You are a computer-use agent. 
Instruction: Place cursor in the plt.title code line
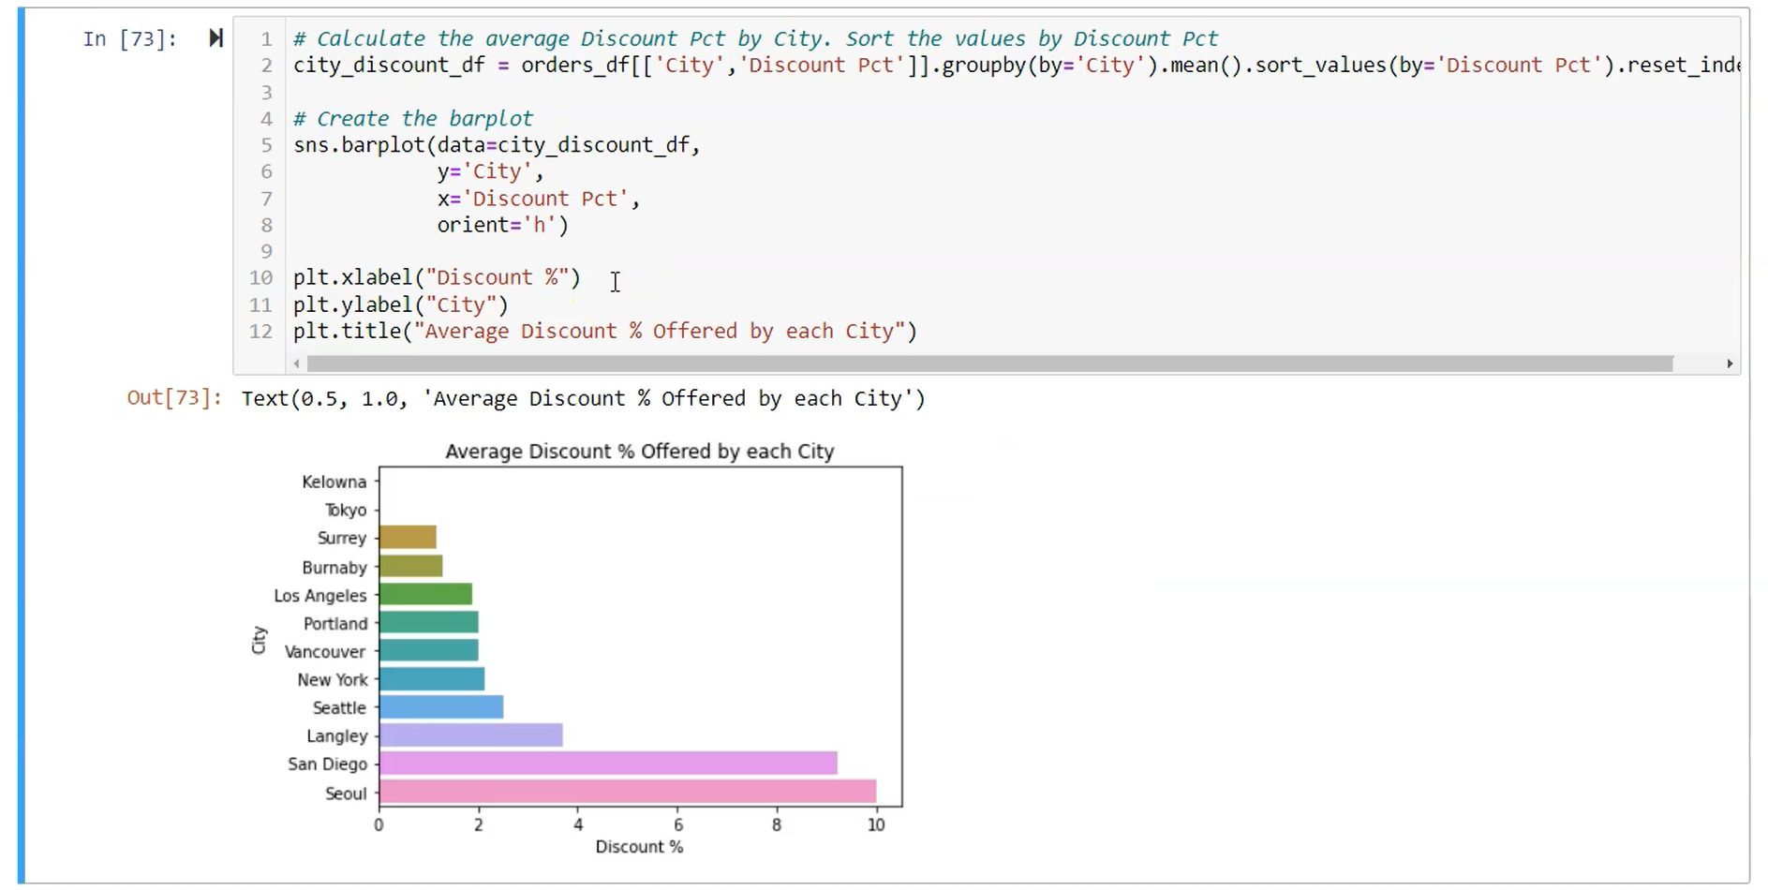click(604, 332)
